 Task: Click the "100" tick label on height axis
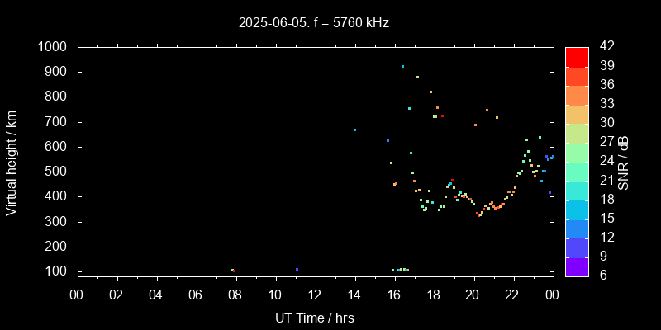[58, 271]
